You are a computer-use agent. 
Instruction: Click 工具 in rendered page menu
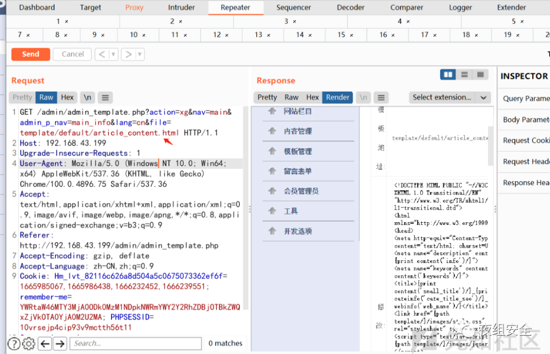pyautogui.click(x=291, y=211)
